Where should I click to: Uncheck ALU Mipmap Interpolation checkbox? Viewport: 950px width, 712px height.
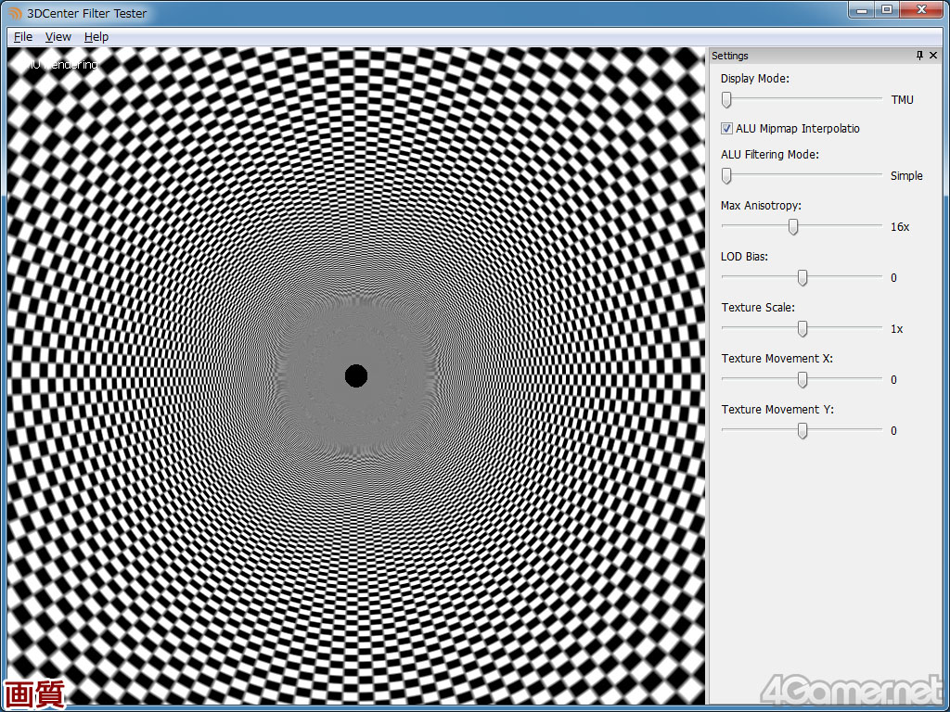(x=727, y=129)
